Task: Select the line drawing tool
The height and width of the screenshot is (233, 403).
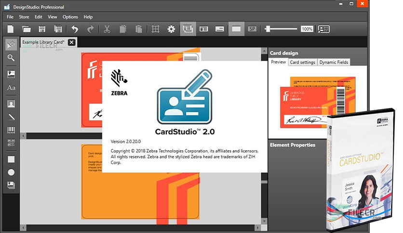Action: [x=11, y=117]
